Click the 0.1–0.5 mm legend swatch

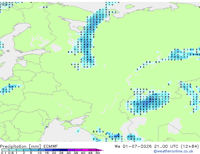pyautogui.click(x=5, y=150)
